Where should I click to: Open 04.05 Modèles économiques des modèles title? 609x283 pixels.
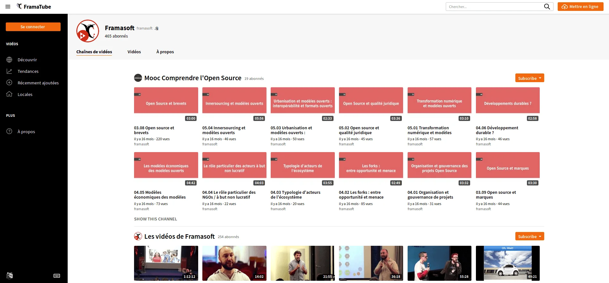(x=160, y=195)
